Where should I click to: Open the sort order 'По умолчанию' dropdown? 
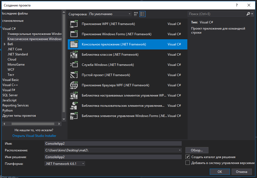point(110,14)
